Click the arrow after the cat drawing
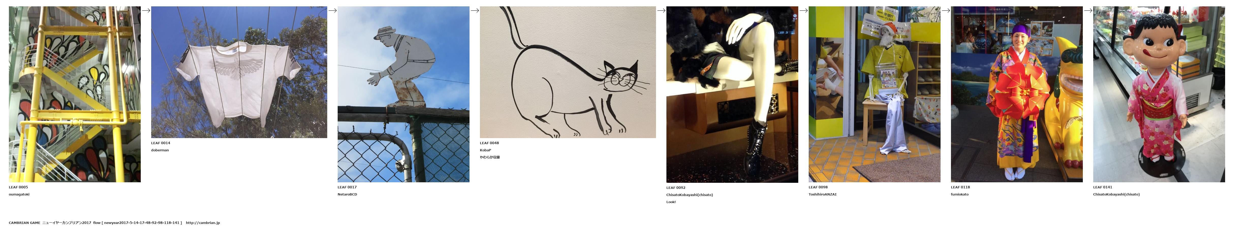Viewport: 1234px width, 229px height. coord(661,11)
